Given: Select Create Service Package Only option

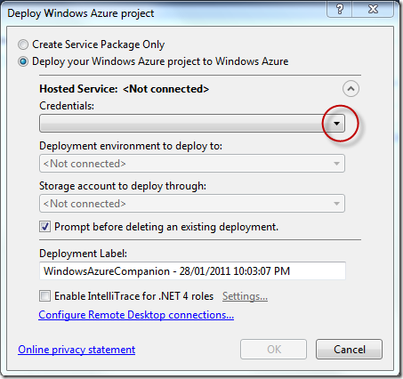Looking at the screenshot, I should [23, 44].
